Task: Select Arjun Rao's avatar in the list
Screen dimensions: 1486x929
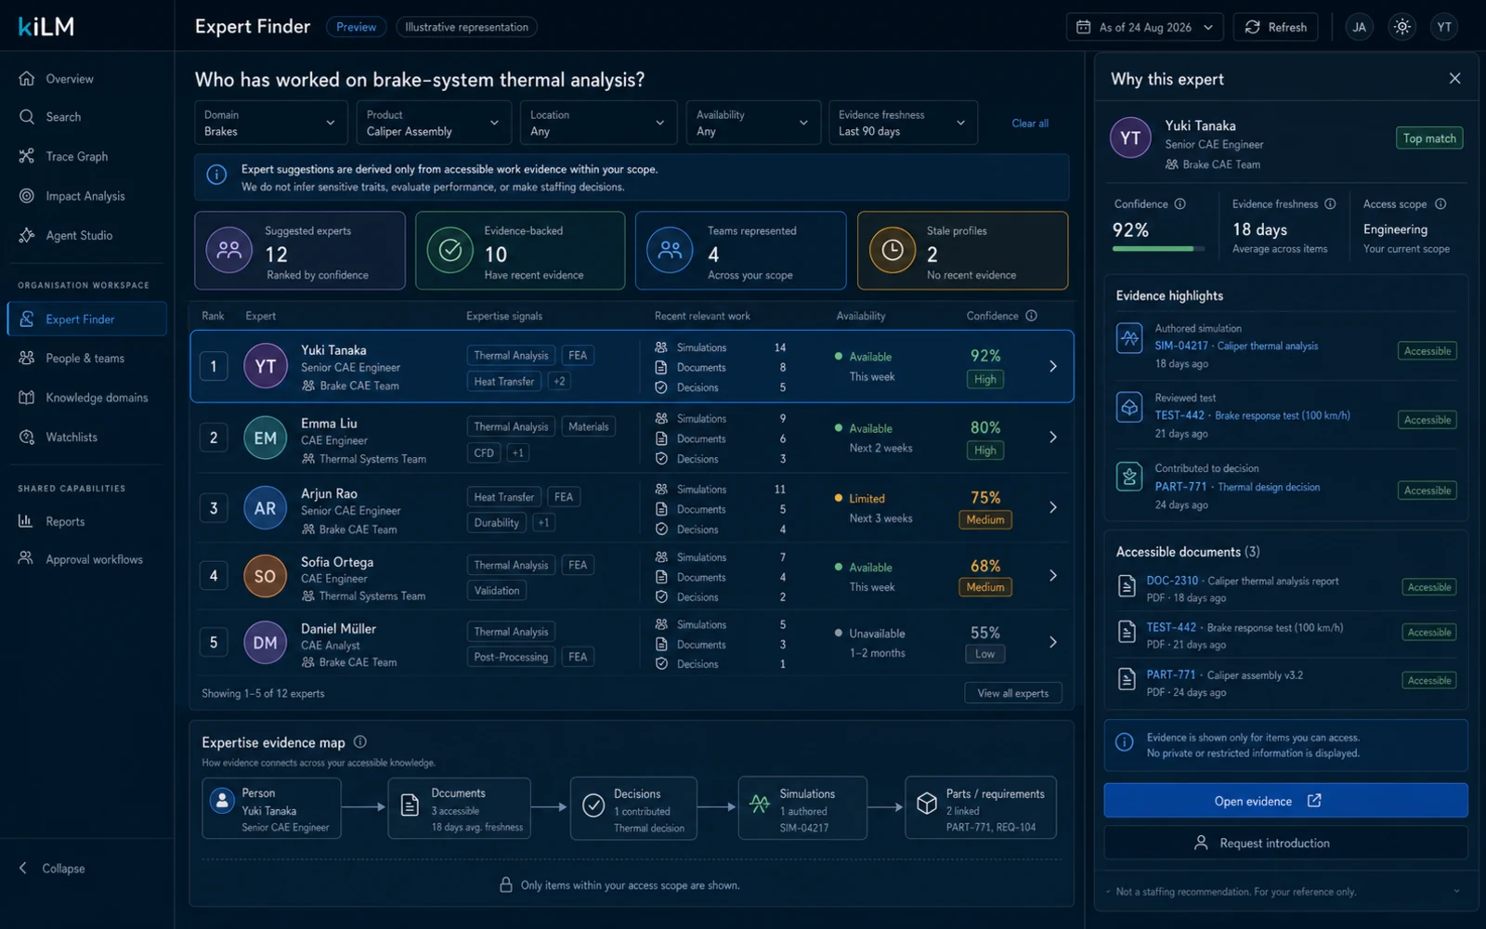Action: pos(265,508)
